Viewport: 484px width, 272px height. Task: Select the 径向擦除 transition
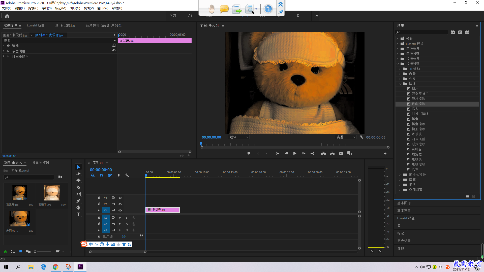418,104
